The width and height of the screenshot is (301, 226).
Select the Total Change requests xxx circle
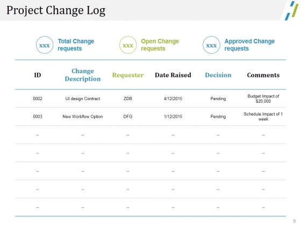45,45
